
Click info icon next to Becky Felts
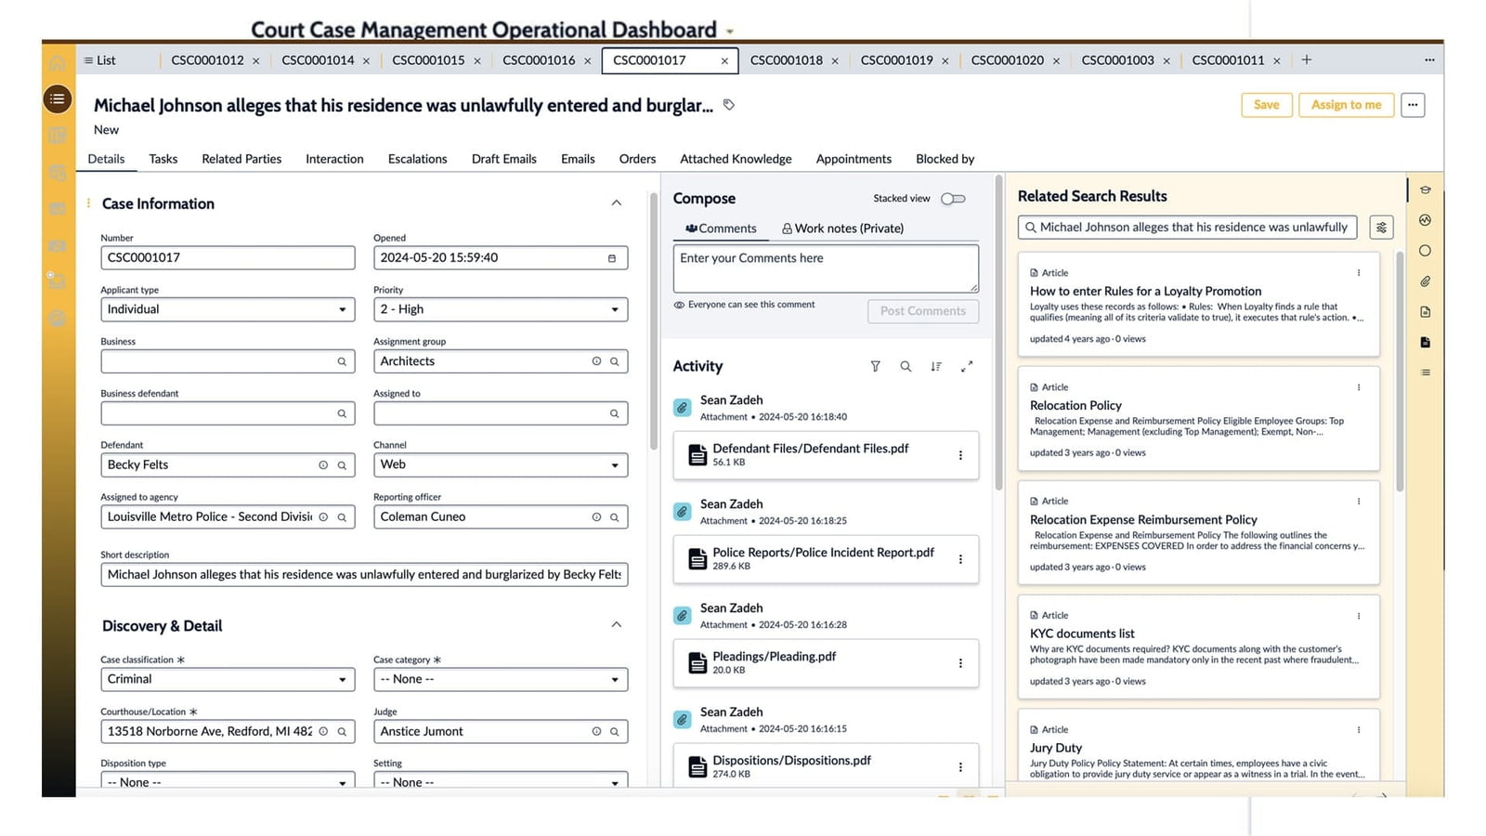(323, 465)
